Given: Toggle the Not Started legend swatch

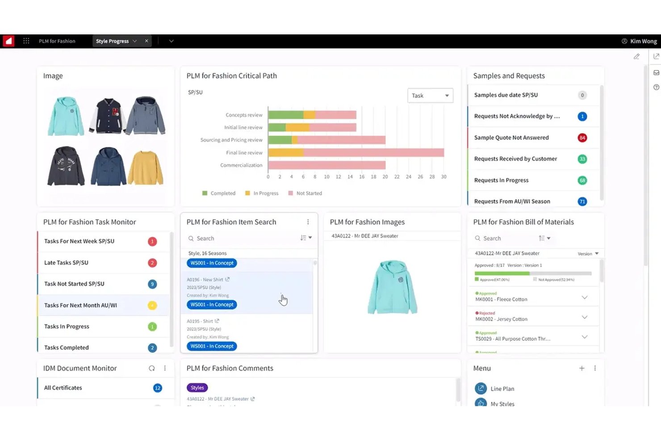Looking at the screenshot, I should point(291,193).
